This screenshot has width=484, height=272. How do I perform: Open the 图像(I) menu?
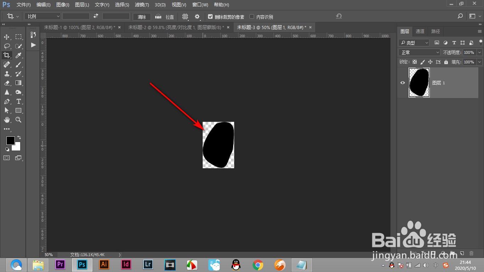[63, 5]
